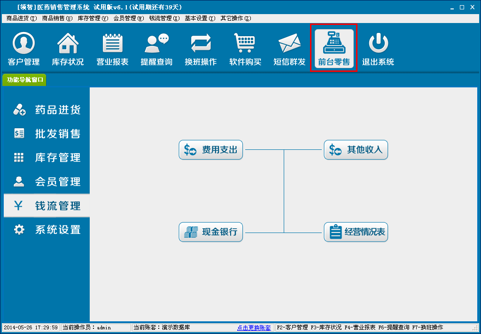Open the 钱流管理 menu in menu bar
This screenshot has width=481, height=334.
(164, 18)
